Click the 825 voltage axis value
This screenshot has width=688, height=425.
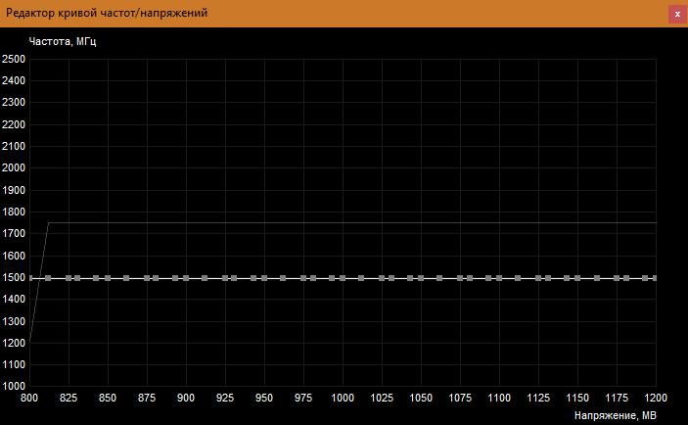pyautogui.click(x=69, y=398)
